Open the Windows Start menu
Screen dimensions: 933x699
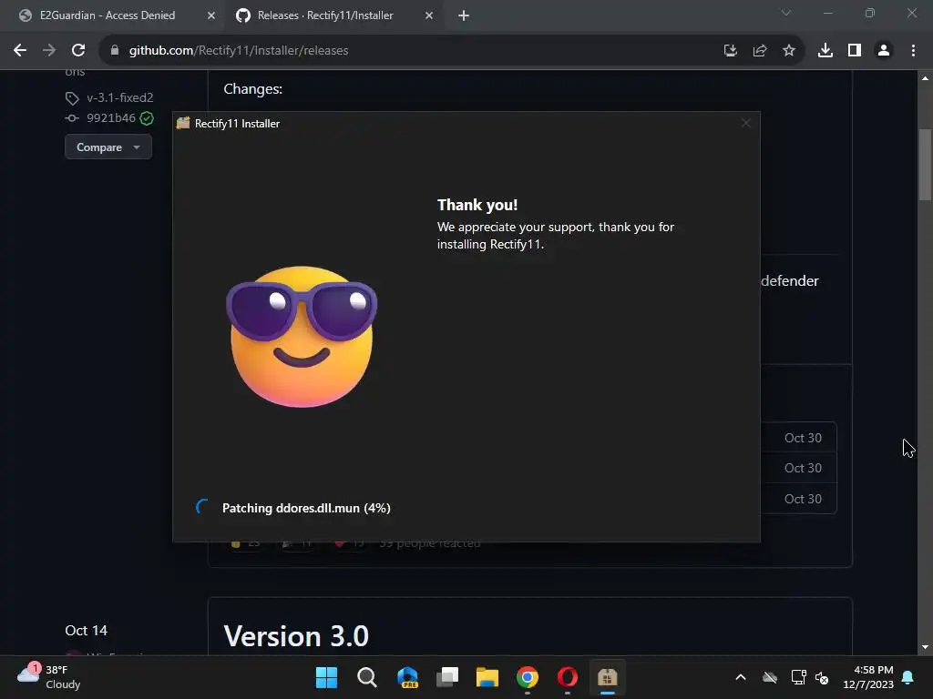tap(326, 677)
